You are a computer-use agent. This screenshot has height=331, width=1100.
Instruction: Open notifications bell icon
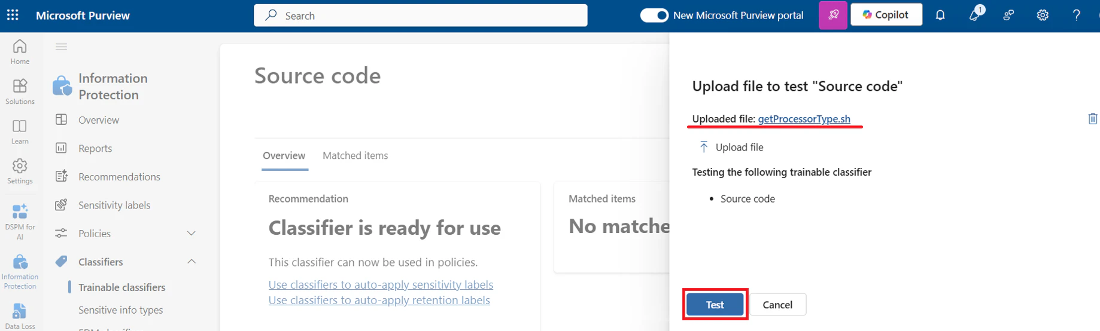click(x=940, y=15)
